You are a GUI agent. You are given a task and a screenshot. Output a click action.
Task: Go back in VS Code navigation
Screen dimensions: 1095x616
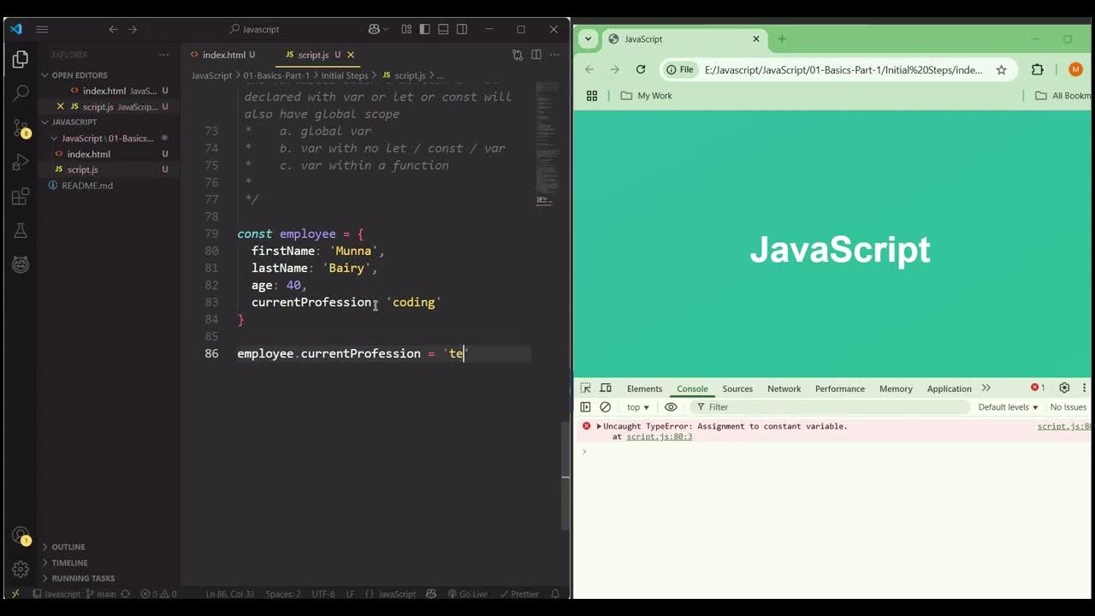pyautogui.click(x=113, y=29)
